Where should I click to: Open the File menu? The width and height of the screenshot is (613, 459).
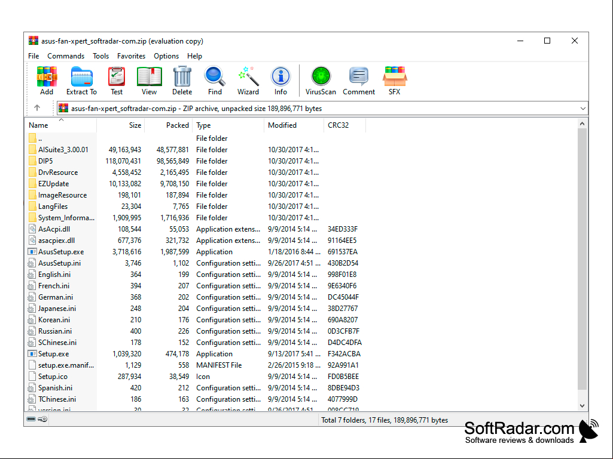point(33,56)
